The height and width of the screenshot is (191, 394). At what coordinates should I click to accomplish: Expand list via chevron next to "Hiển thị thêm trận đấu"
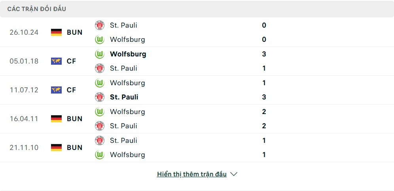pos(234,174)
